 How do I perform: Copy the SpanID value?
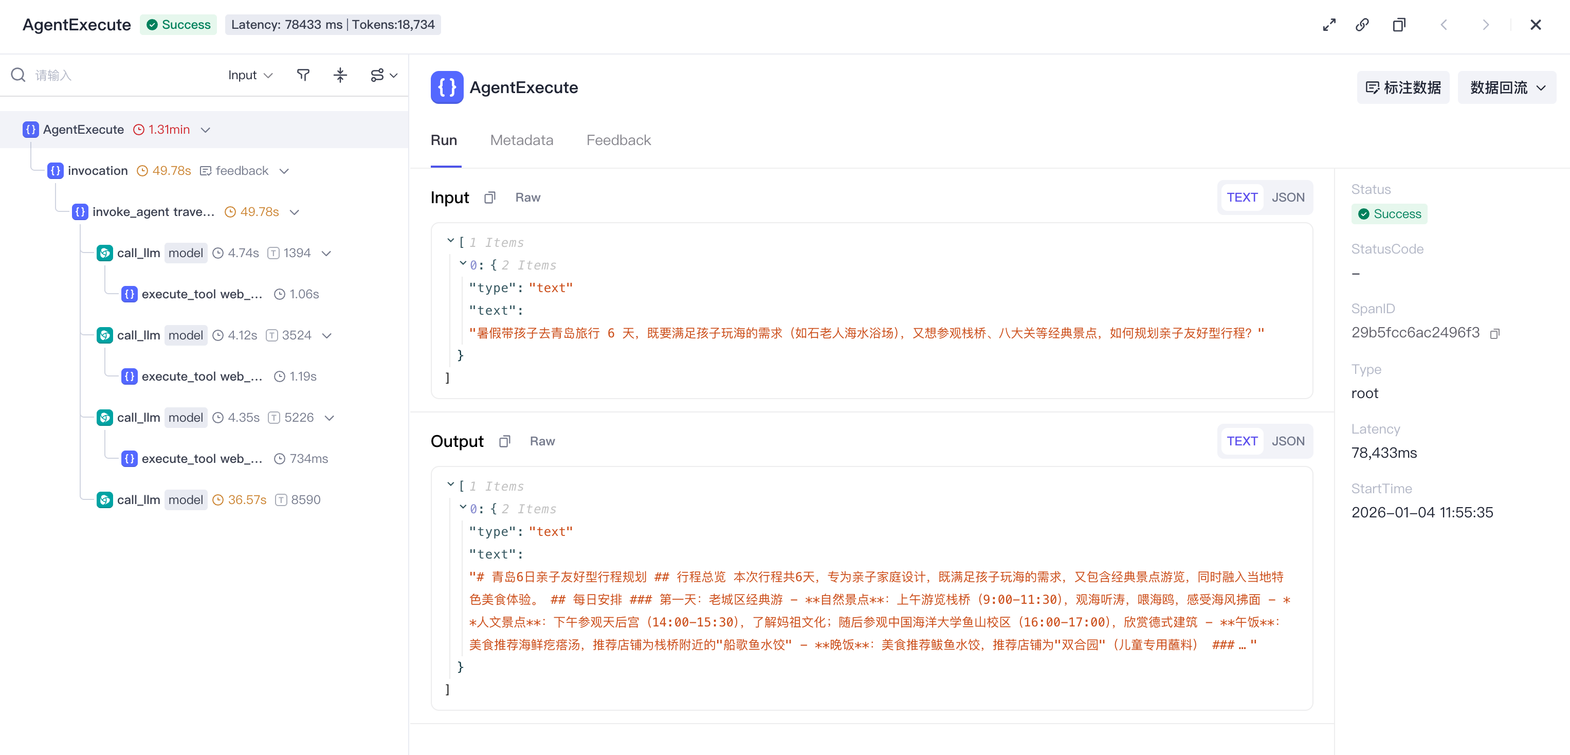point(1494,334)
